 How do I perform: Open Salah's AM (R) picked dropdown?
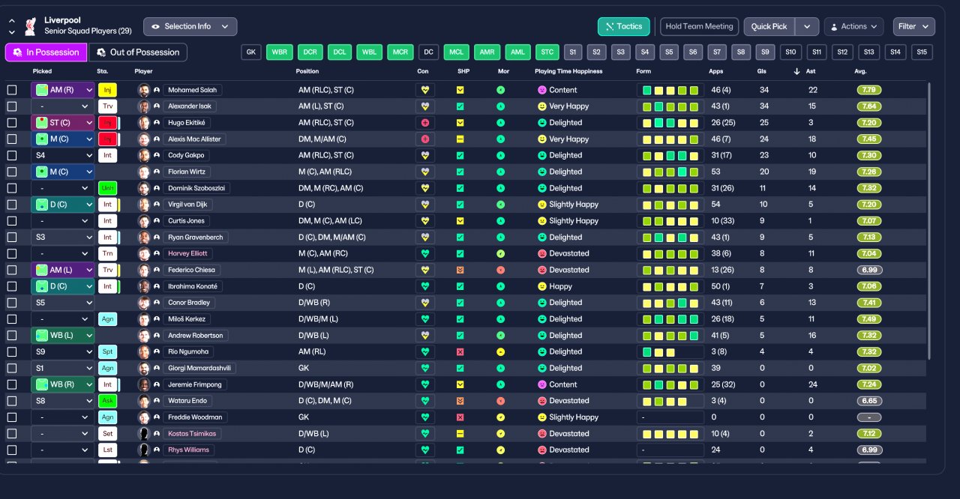coord(63,90)
